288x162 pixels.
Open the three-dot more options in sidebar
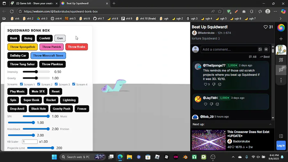(281, 80)
